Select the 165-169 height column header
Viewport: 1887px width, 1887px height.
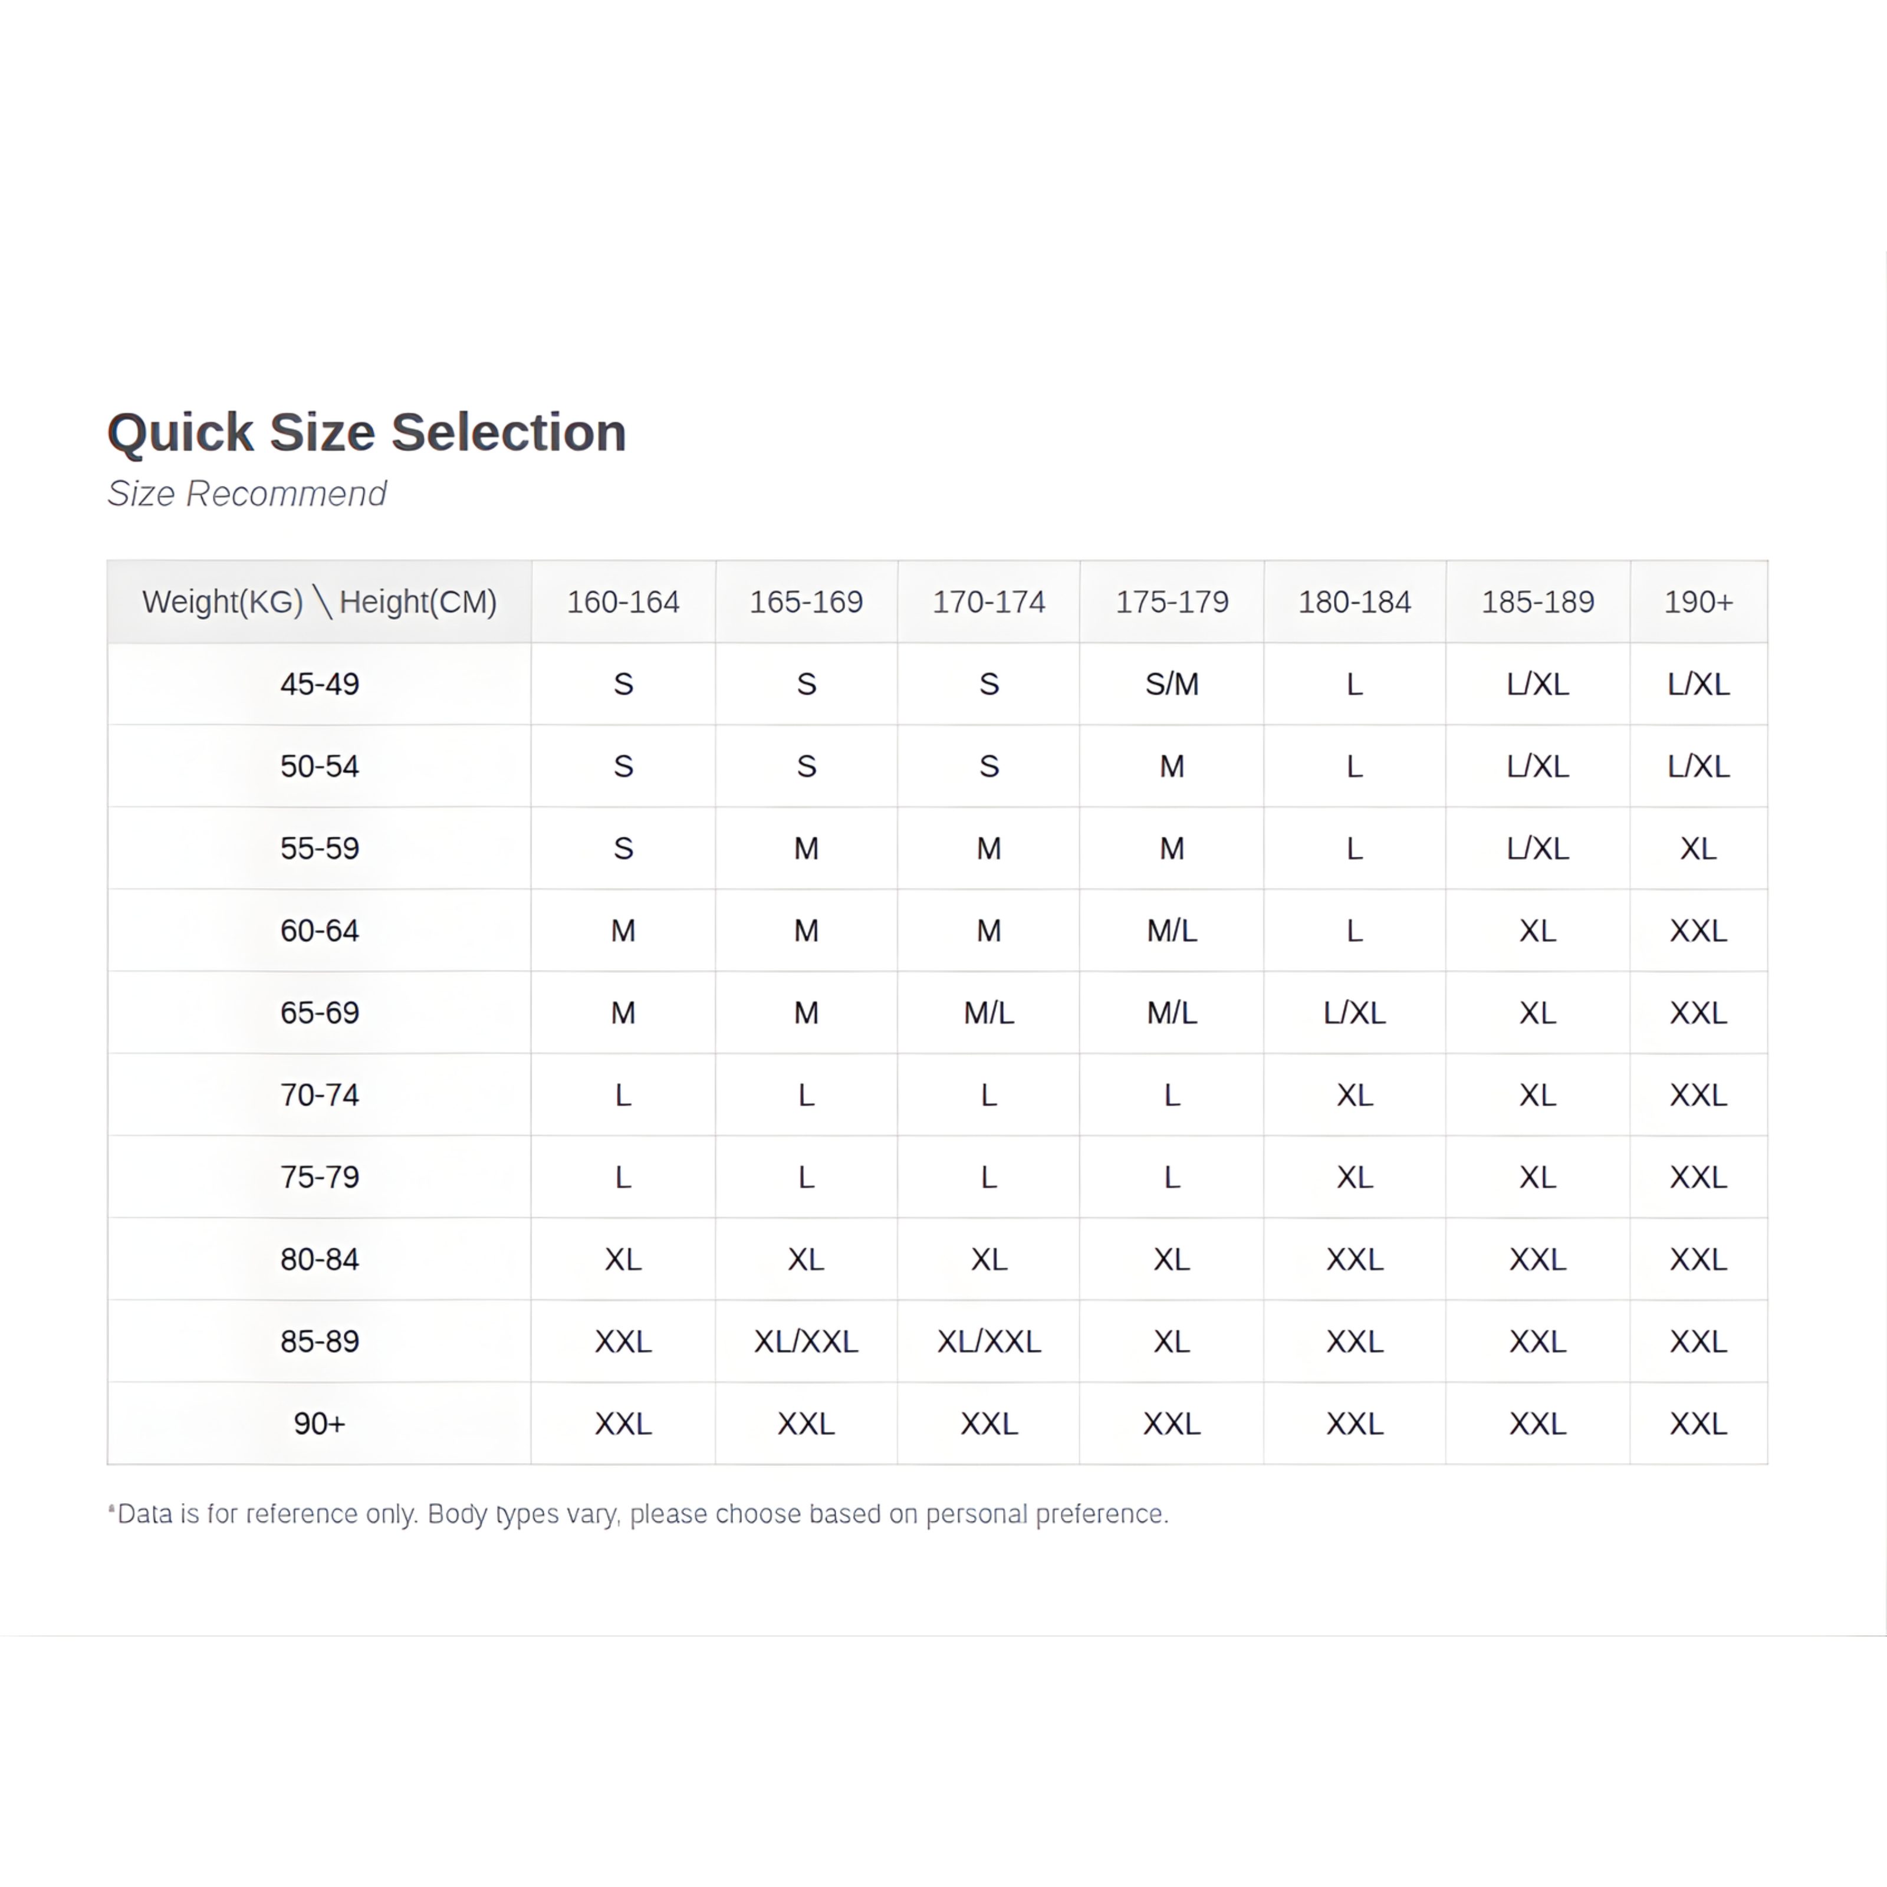tap(806, 601)
